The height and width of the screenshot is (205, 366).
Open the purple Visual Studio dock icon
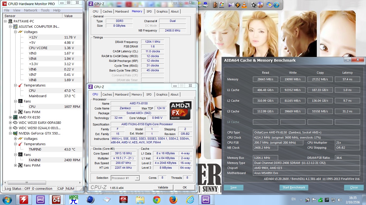[x=231, y=5]
